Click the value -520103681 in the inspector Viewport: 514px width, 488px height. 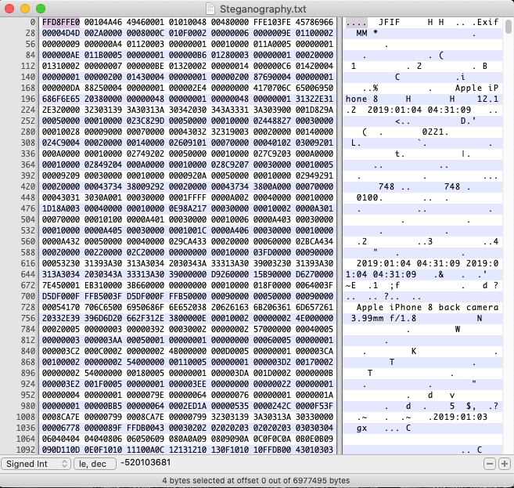(146, 462)
